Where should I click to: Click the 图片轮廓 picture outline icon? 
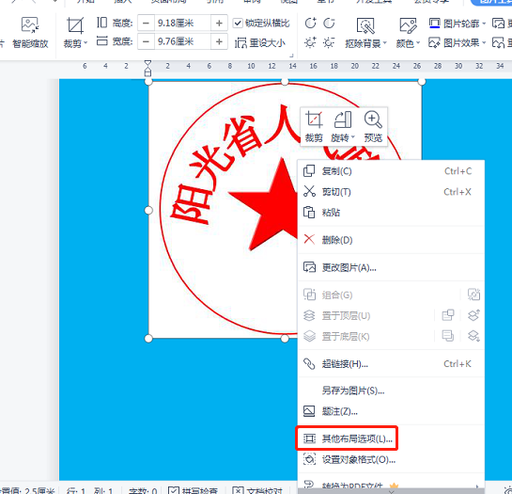tap(435, 24)
